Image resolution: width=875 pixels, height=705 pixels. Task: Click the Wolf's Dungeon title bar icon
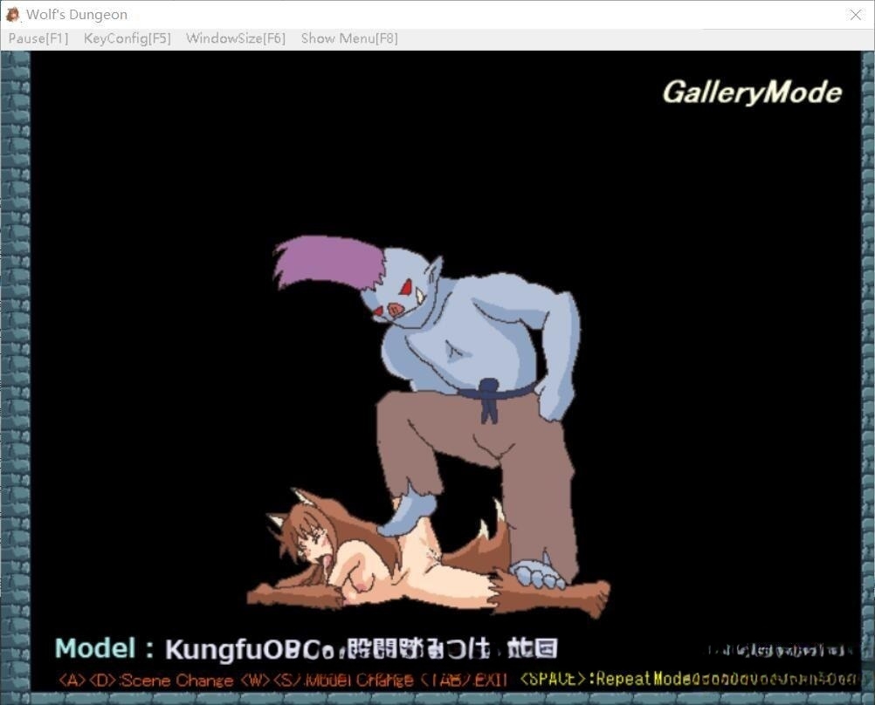12,15
